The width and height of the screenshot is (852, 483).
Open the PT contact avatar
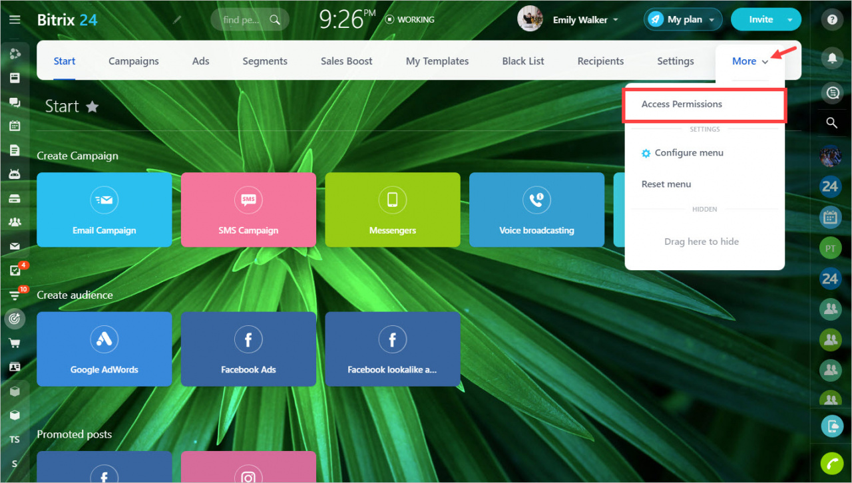[x=830, y=249]
